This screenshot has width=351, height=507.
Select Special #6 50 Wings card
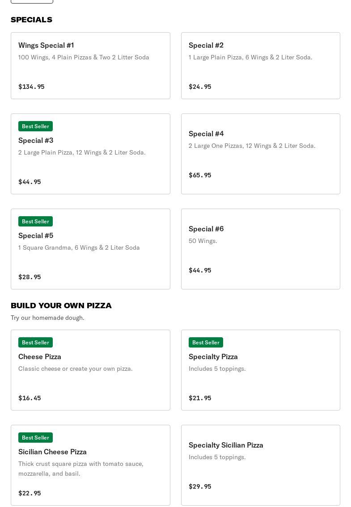(260, 249)
